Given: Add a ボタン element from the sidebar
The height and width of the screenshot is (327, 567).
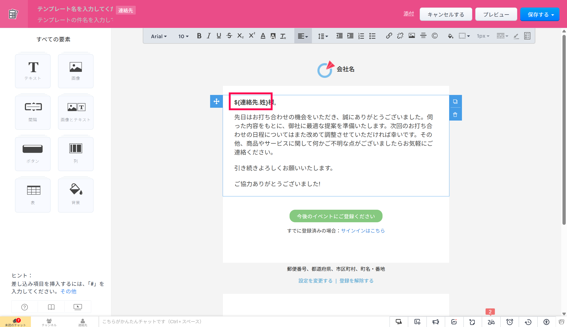Looking at the screenshot, I should [x=33, y=154].
